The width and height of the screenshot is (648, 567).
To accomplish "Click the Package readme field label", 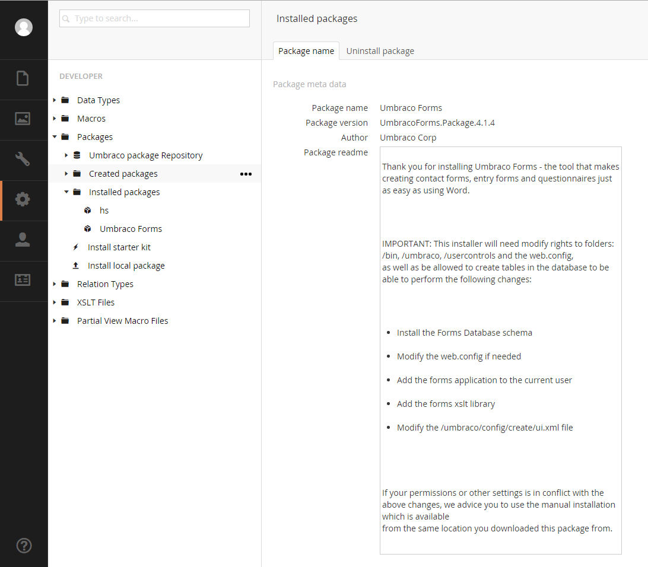I will click(336, 152).
